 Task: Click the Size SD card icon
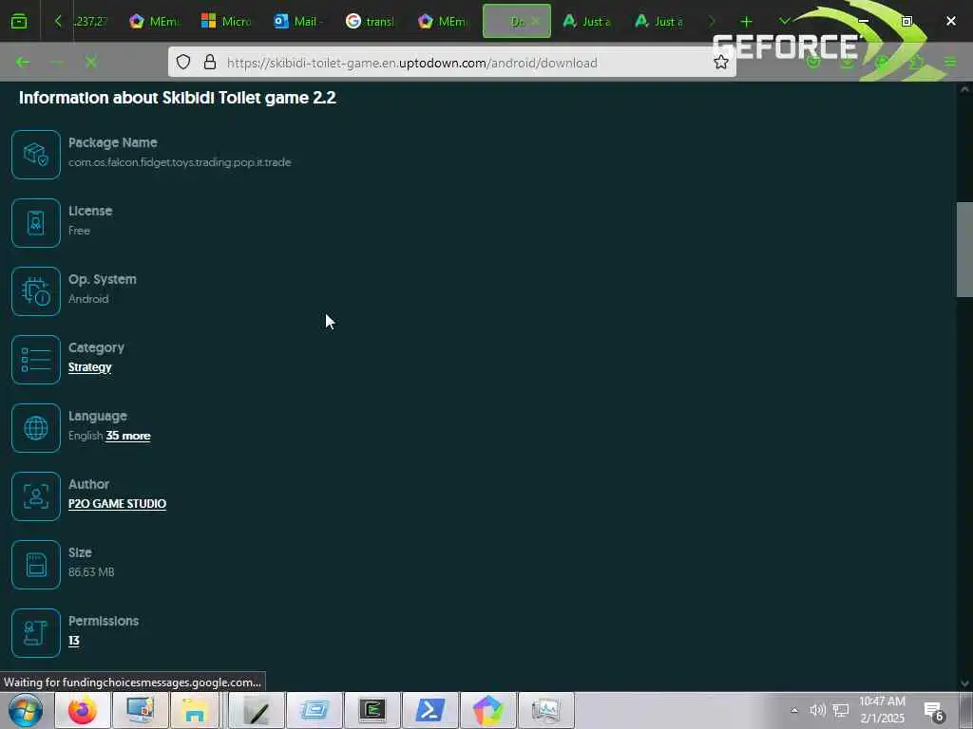pyautogui.click(x=36, y=564)
